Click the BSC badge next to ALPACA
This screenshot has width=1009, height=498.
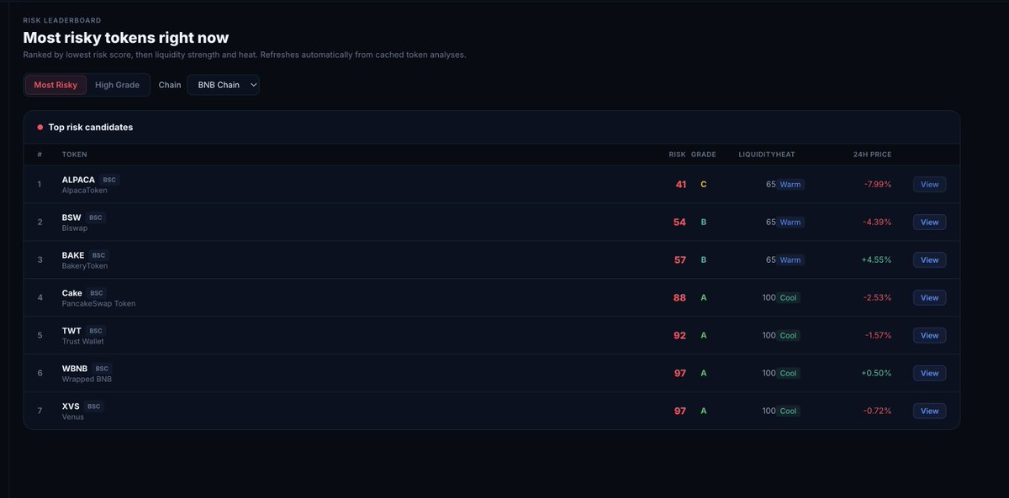pos(109,180)
